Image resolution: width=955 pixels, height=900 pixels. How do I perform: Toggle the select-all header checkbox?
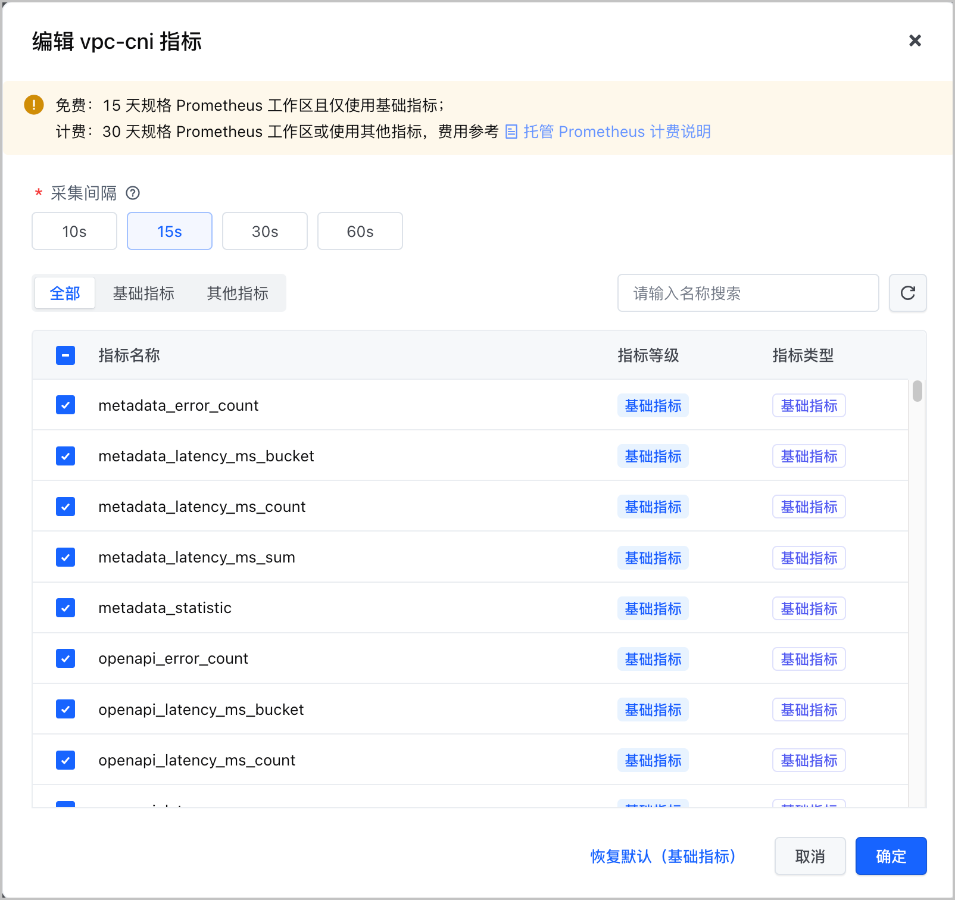[x=65, y=355]
